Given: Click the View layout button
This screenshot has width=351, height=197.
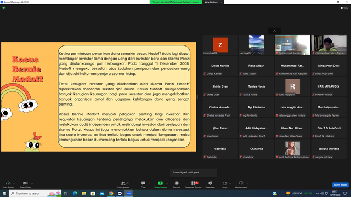Looking at the screenshot, I should pos(344,8).
